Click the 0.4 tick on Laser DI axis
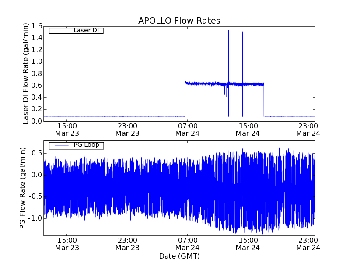The height and width of the screenshot is (262, 350). [37, 97]
